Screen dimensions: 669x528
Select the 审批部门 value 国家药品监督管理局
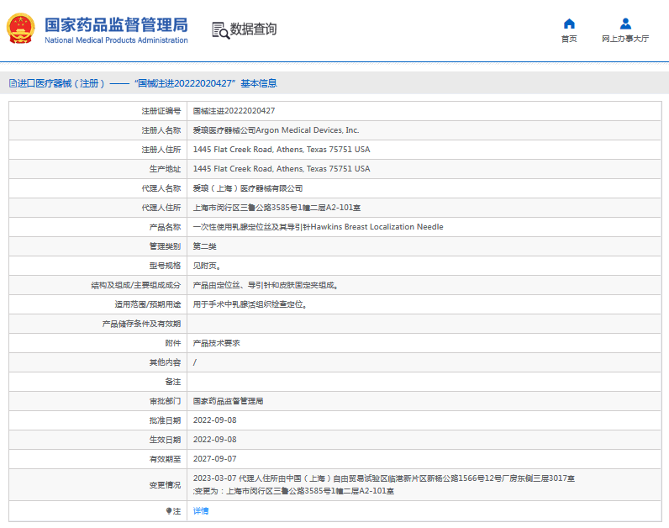tap(228, 401)
